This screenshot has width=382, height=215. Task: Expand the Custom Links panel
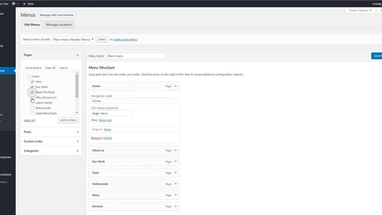click(x=51, y=142)
